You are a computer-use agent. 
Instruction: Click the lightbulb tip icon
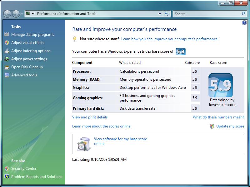(x=74, y=39)
